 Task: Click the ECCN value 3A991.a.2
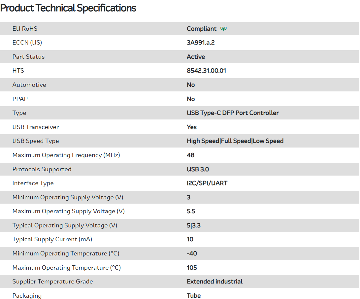(200, 43)
